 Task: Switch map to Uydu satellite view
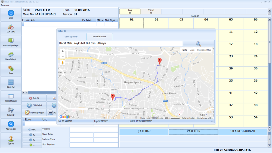(x=192, y=50)
